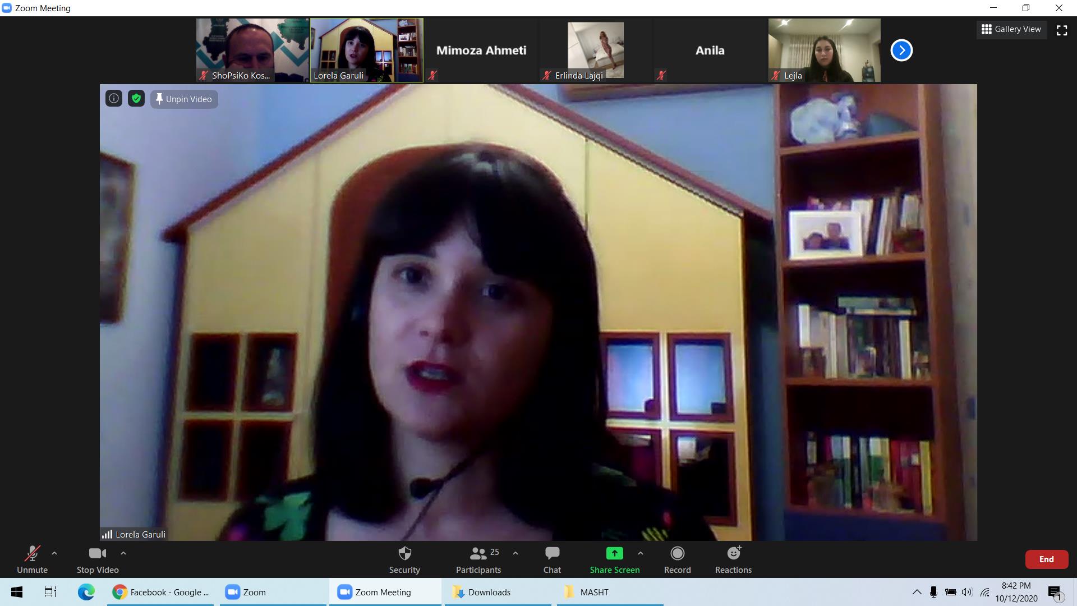Show hidden system tray icons

click(x=917, y=592)
